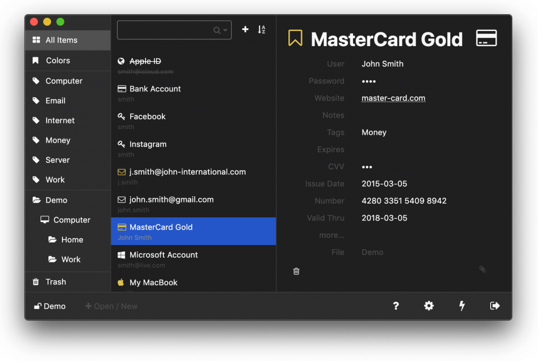Image resolution: width=538 pixels, height=361 pixels.
Task: Reveal the masked CVV value
Action: pos(367,166)
